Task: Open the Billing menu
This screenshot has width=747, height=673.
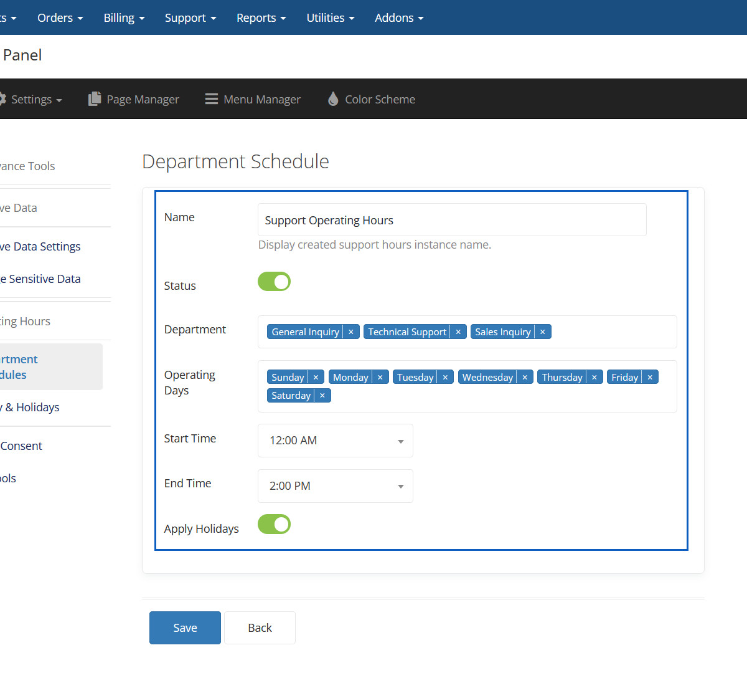Action: click(x=124, y=17)
